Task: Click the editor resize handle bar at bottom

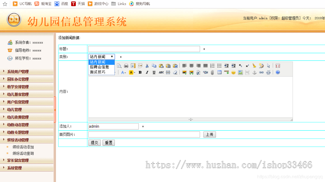Action: (x=190, y=119)
